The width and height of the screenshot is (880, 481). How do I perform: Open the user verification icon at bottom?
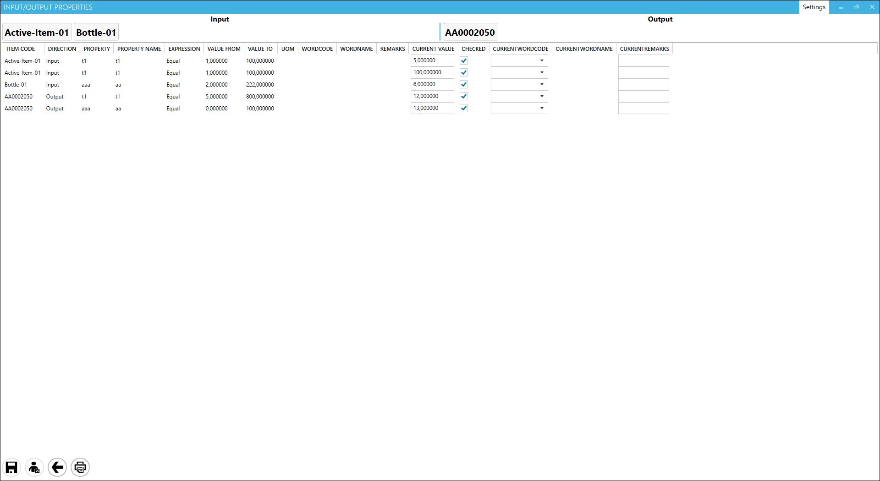[x=34, y=467]
